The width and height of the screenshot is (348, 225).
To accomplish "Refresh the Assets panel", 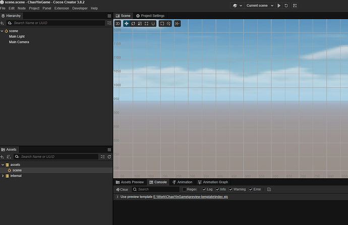I will [x=109, y=157].
